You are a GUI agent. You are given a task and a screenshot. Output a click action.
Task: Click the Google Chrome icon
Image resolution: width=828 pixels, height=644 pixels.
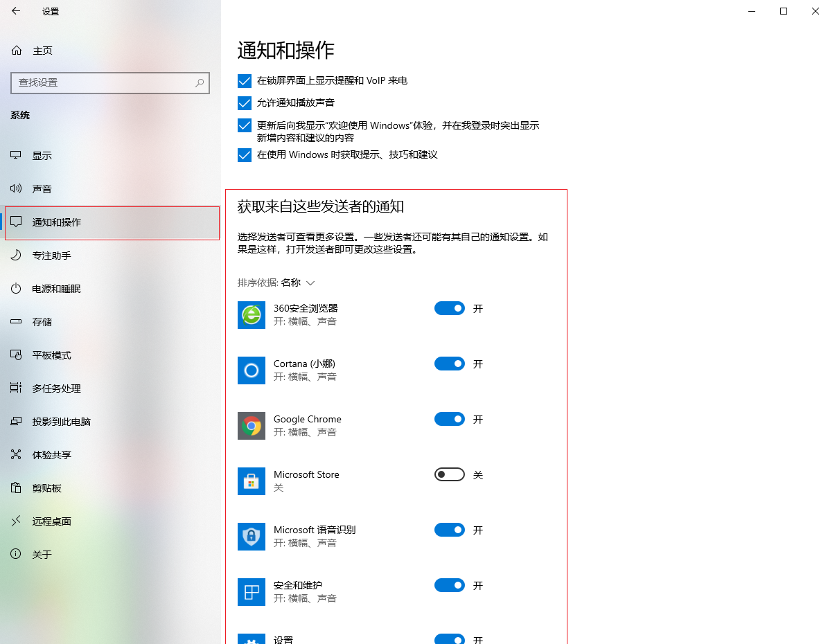pyautogui.click(x=251, y=426)
